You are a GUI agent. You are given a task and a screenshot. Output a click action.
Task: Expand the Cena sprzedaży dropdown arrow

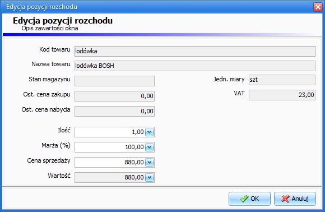tap(149, 162)
